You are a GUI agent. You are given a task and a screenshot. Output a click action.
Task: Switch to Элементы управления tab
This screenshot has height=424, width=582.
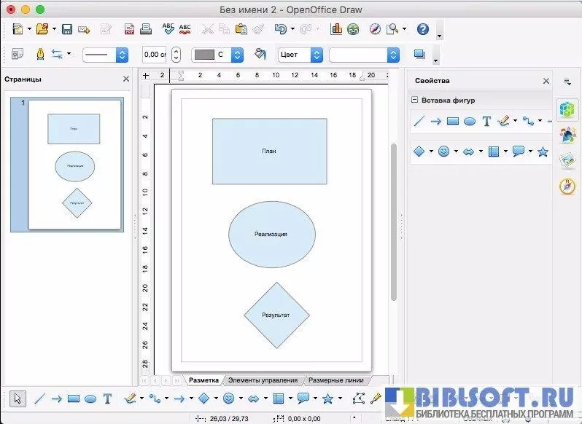(x=263, y=380)
